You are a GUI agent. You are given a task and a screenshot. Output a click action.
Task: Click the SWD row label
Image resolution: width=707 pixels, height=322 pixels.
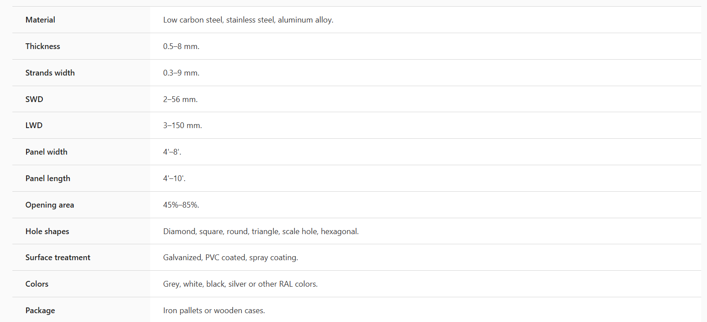pyautogui.click(x=34, y=99)
